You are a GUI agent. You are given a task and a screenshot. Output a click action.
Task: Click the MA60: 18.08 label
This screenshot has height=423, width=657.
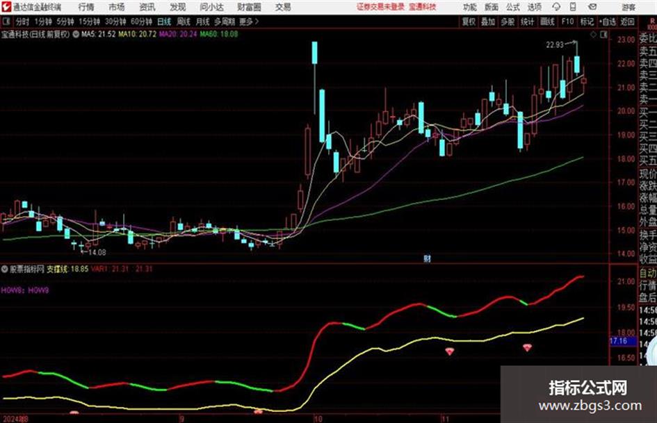pyautogui.click(x=219, y=34)
